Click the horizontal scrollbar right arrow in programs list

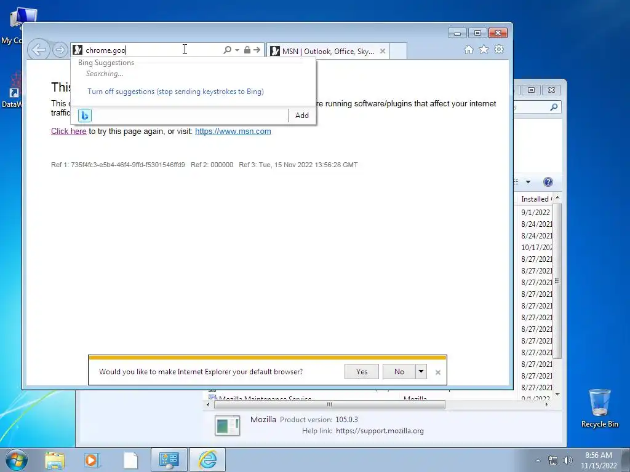(x=546, y=404)
